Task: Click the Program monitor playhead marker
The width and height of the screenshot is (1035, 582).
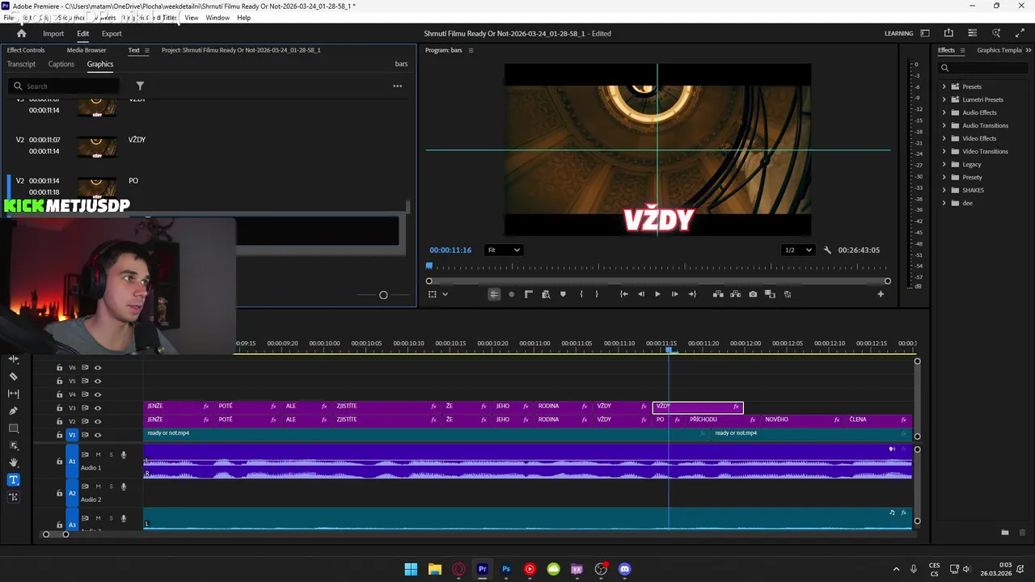Action: (429, 266)
